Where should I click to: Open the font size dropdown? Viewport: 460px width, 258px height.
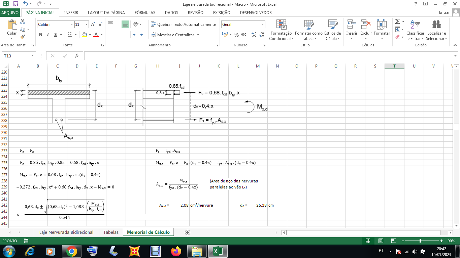(x=87, y=25)
